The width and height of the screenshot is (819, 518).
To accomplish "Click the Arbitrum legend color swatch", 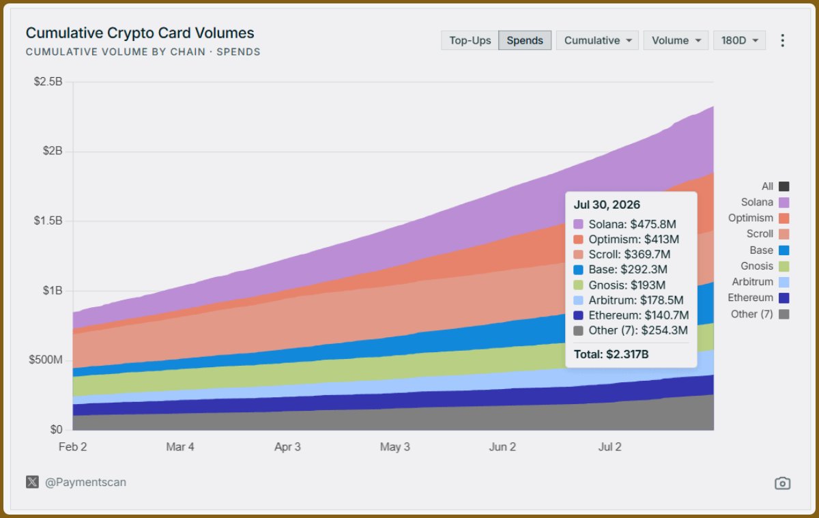I will coord(784,282).
